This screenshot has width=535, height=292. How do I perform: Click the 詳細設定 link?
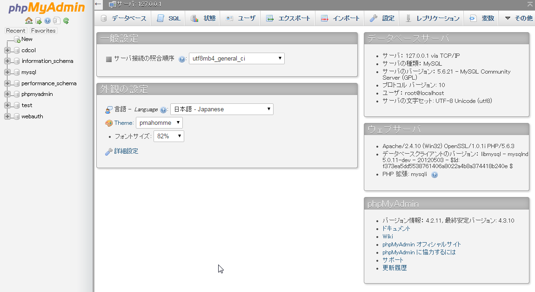click(x=126, y=151)
